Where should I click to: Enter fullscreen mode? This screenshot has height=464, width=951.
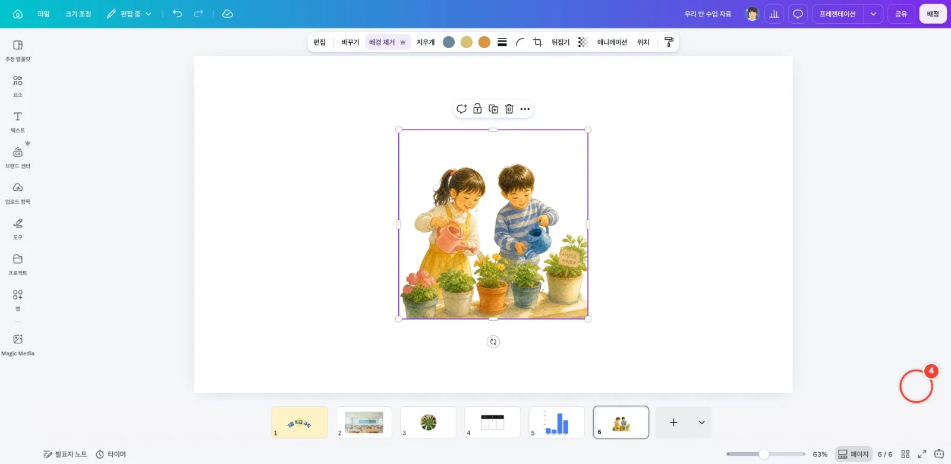pyautogui.click(x=922, y=454)
